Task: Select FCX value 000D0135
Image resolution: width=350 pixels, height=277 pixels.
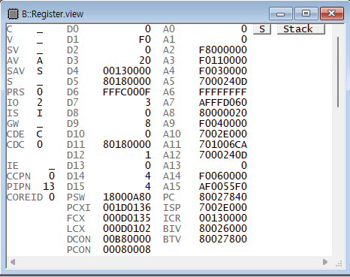Action: pos(127,218)
